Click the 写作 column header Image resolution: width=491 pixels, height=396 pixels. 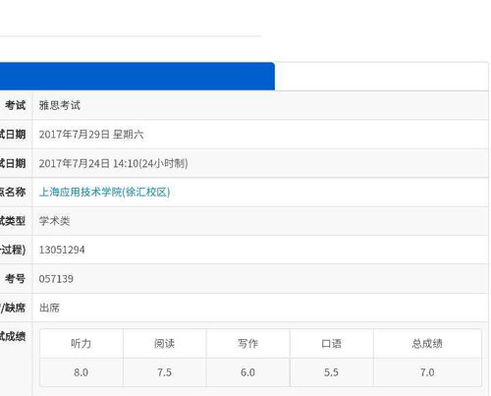248,344
